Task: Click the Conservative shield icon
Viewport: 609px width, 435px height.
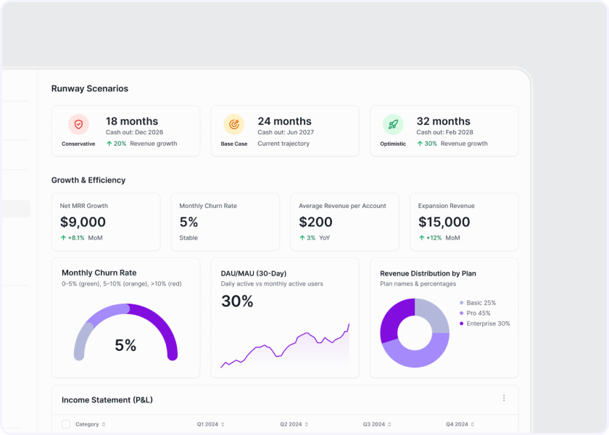Action: (x=78, y=124)
